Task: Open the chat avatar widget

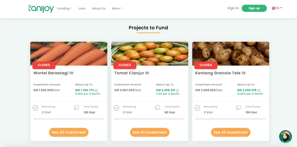Action: click(x=285, y=137)
